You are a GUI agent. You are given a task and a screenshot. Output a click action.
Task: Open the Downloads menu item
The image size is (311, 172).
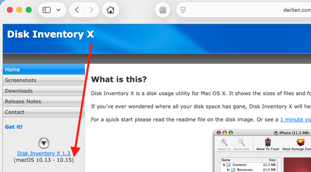tap(44, 91)
